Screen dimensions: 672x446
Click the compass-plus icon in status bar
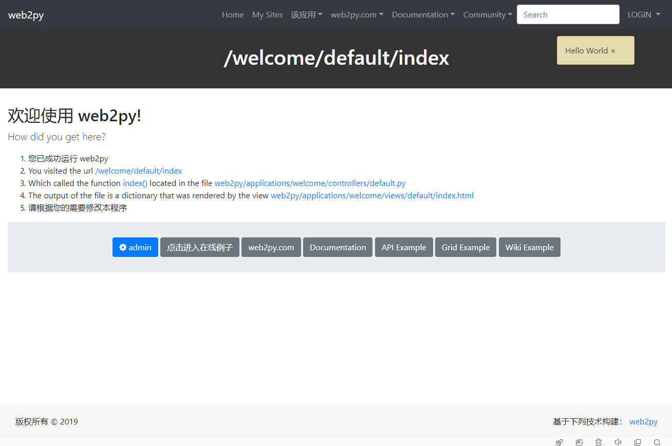(579, 442)
